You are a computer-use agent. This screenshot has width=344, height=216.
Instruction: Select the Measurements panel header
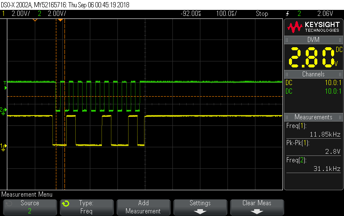(x=313, y=117)
